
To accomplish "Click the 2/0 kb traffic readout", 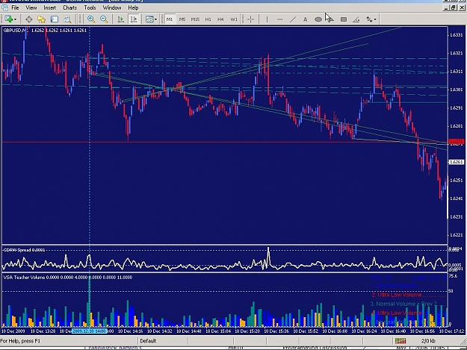I will [428, 341].
